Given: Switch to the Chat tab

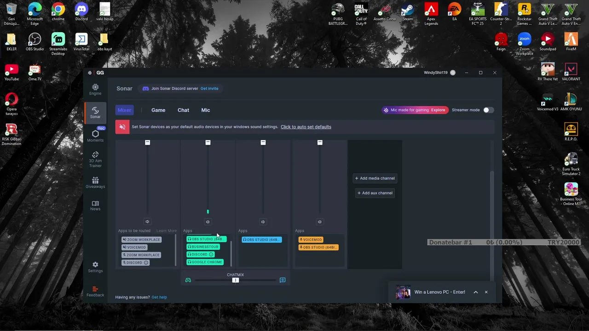Looking at the screenshot, I should point(183,110).
